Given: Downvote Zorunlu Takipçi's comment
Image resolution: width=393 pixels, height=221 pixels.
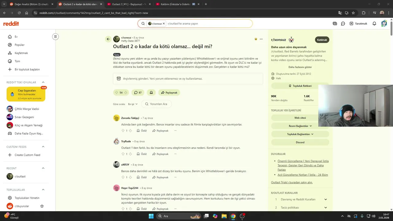Looking at the screenshot, I should [130, 131].
